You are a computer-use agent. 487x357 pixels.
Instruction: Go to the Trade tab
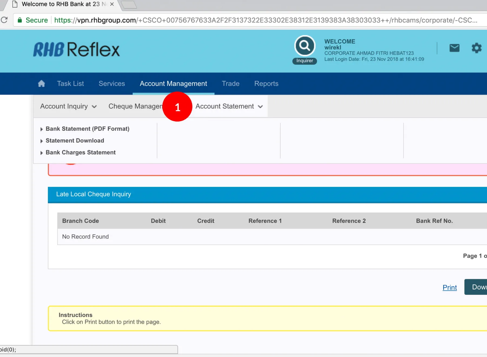[231, 84]
